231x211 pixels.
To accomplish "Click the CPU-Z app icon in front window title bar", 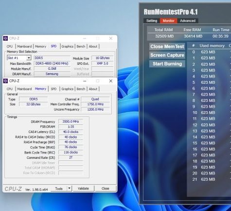I will pos(5,81).
